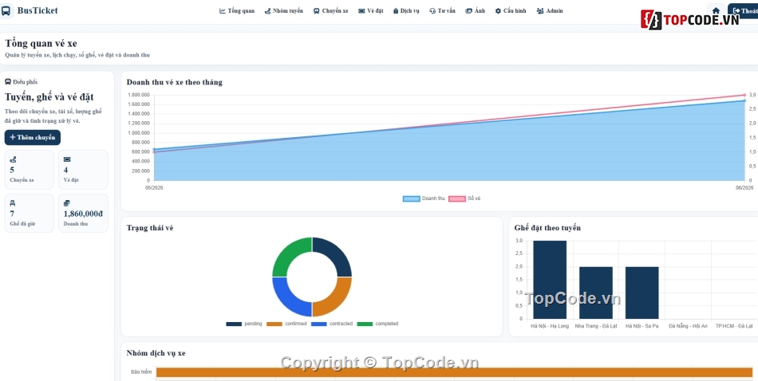Click the Chuyến xe count 5

pos(12,170)
